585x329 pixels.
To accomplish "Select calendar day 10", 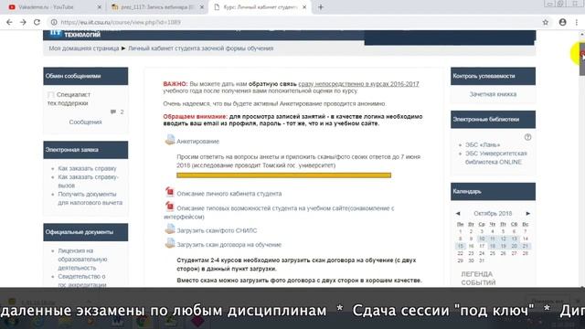I will [482, 239].
